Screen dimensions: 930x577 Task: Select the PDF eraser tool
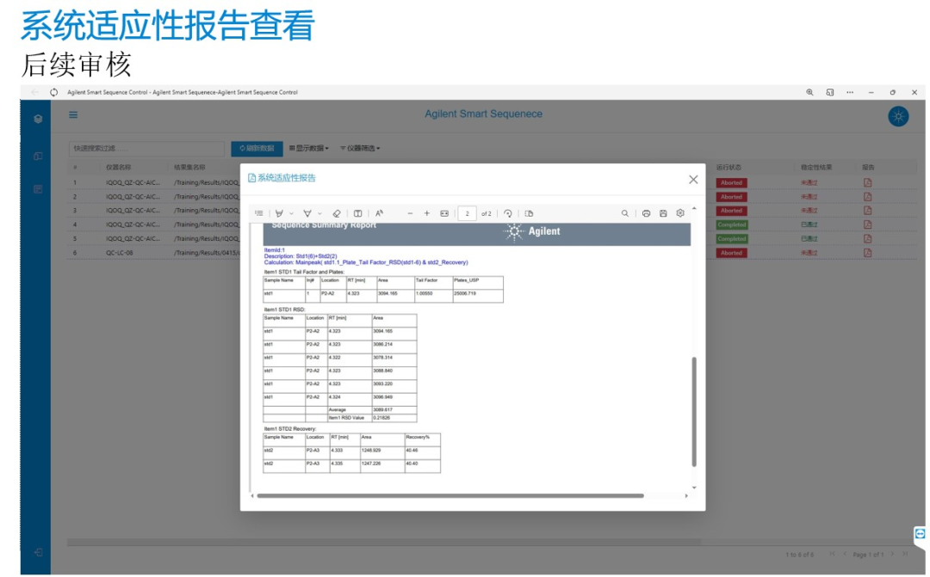pos(337,213)
